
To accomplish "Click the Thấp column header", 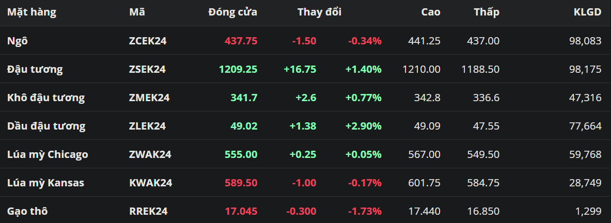I will (x=487, y=12).
